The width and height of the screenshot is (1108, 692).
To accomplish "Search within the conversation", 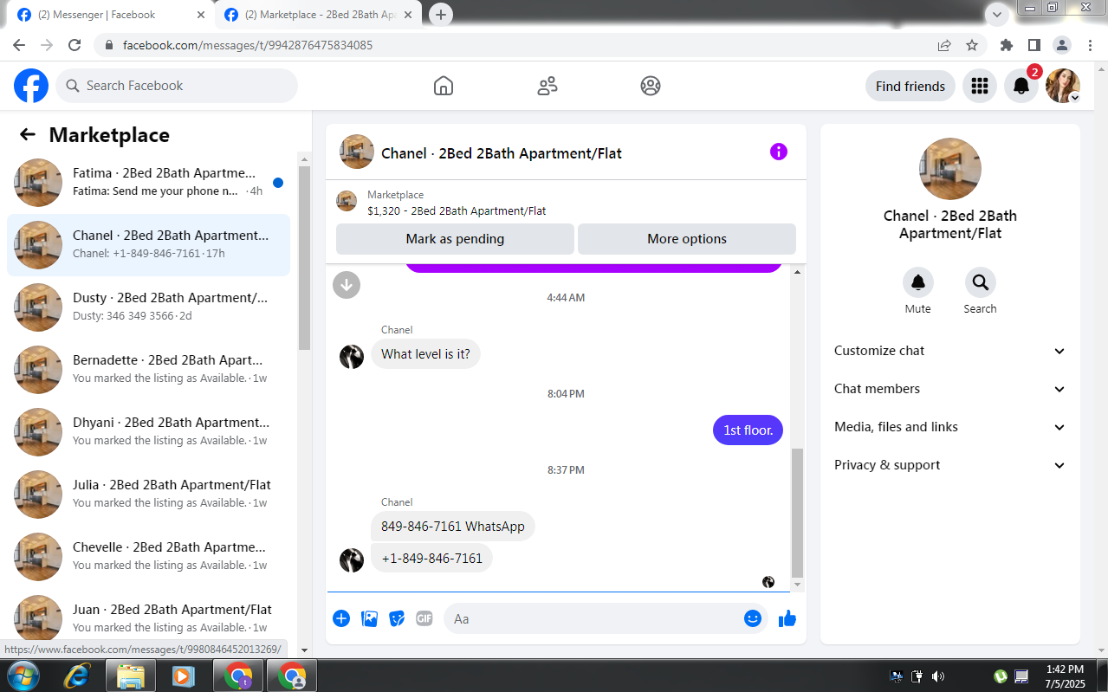I will pyautogui.click(x=981, y=282).
